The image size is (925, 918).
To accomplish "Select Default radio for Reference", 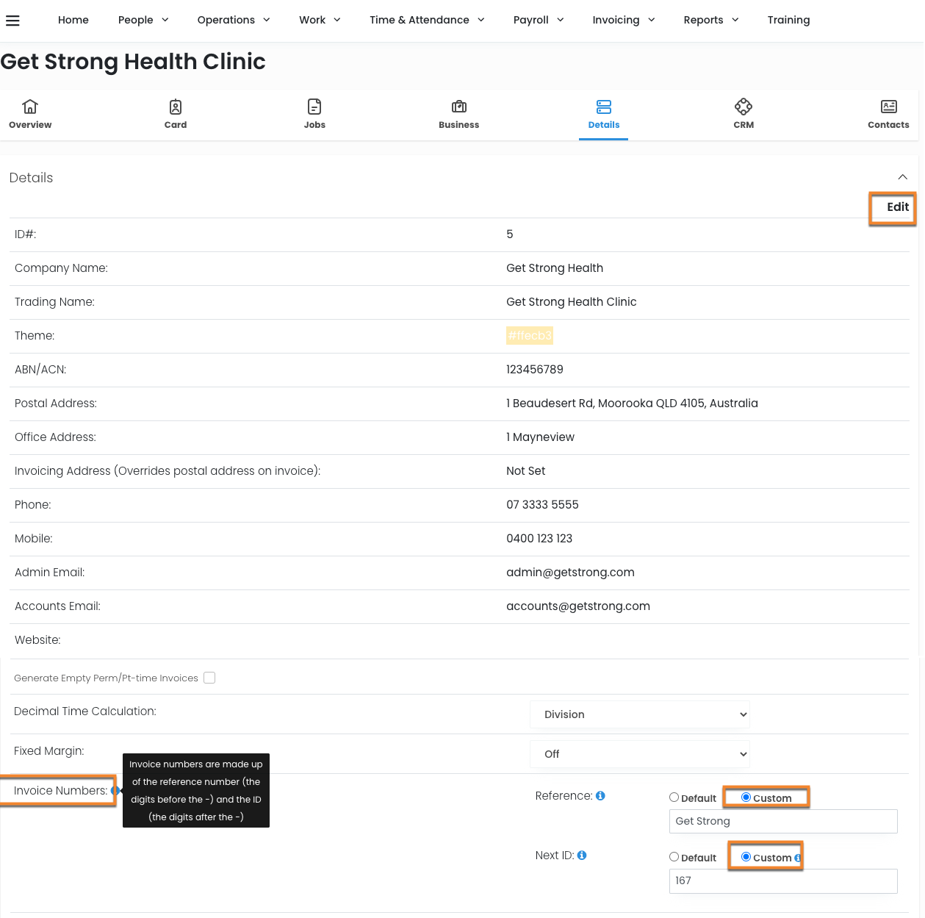I will tap(674, 797).
